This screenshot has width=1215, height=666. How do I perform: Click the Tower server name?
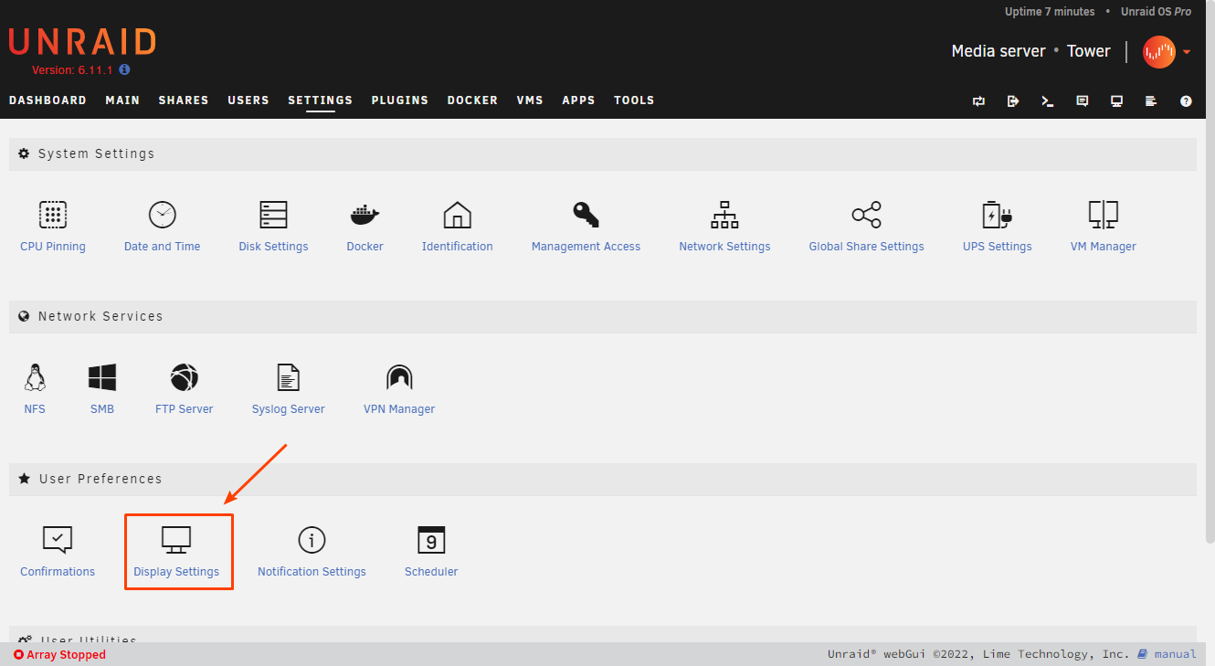[x=1089, y=51]
